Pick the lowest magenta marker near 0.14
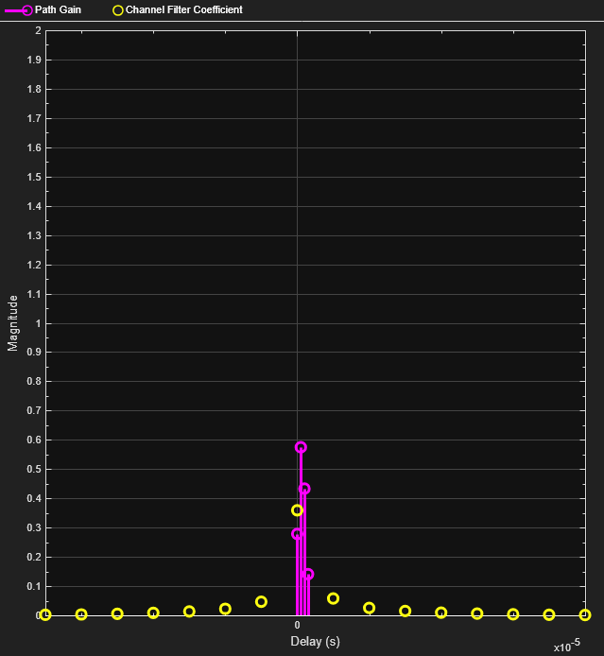Viewport: 604px width, 656px height. pyautogui.click(x=308, y=575)
